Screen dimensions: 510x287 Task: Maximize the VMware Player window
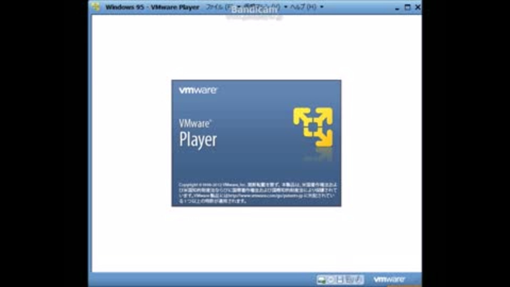[407, 7]
